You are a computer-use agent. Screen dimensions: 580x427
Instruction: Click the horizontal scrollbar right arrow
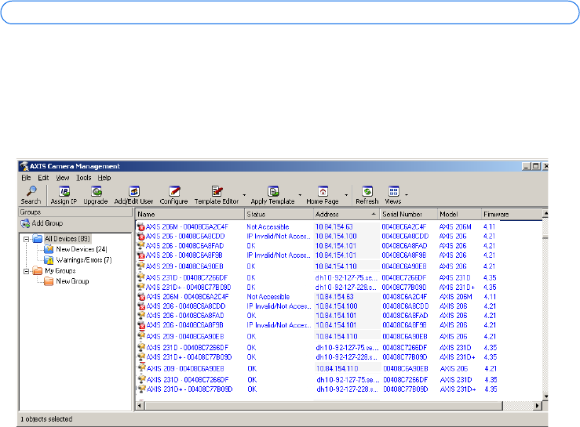tap(538, 406)
